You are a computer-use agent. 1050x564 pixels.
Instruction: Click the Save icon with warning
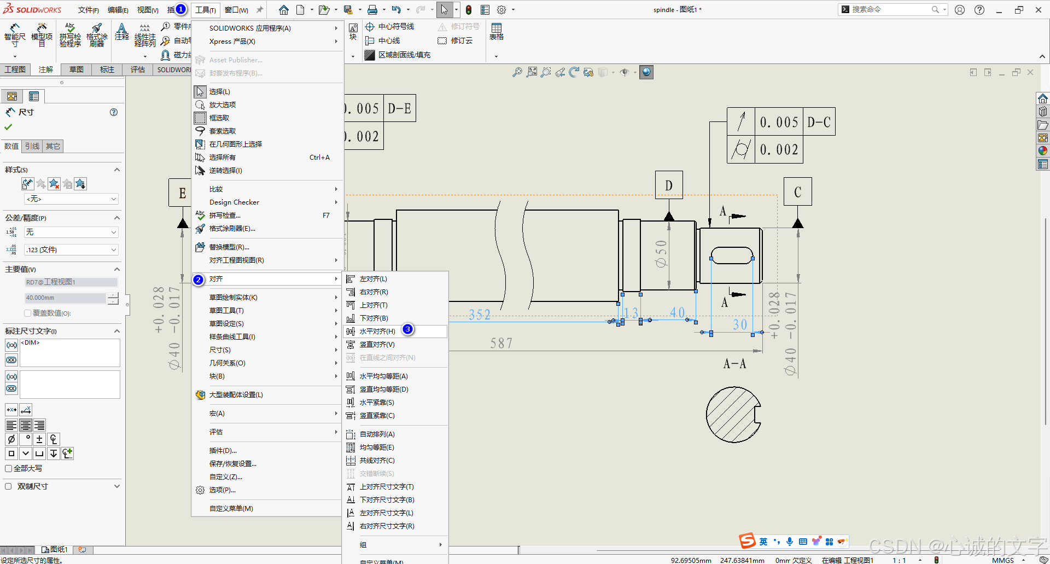coord(348,10)
